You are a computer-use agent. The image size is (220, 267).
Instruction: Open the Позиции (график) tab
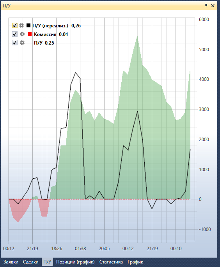75,262
